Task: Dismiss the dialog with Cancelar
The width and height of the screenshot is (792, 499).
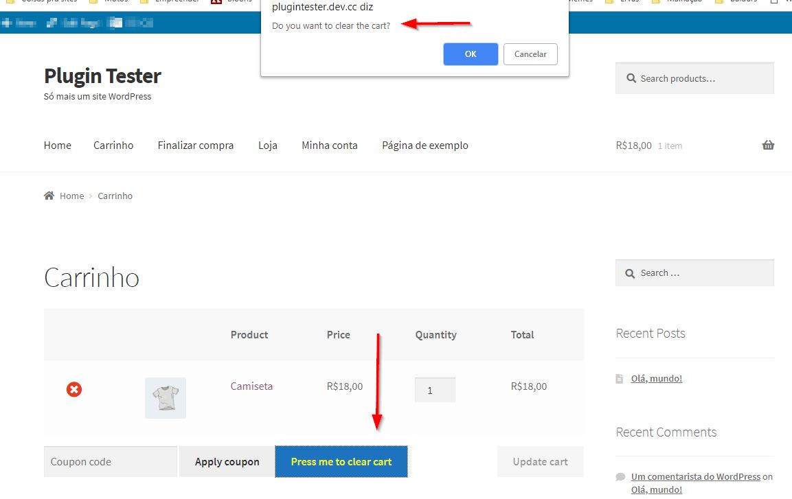Action: pos(530,54)
